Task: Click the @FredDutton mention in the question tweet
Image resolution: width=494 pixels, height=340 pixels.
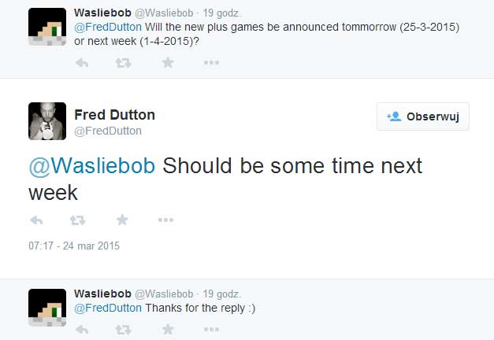Action: click(108, 28)
